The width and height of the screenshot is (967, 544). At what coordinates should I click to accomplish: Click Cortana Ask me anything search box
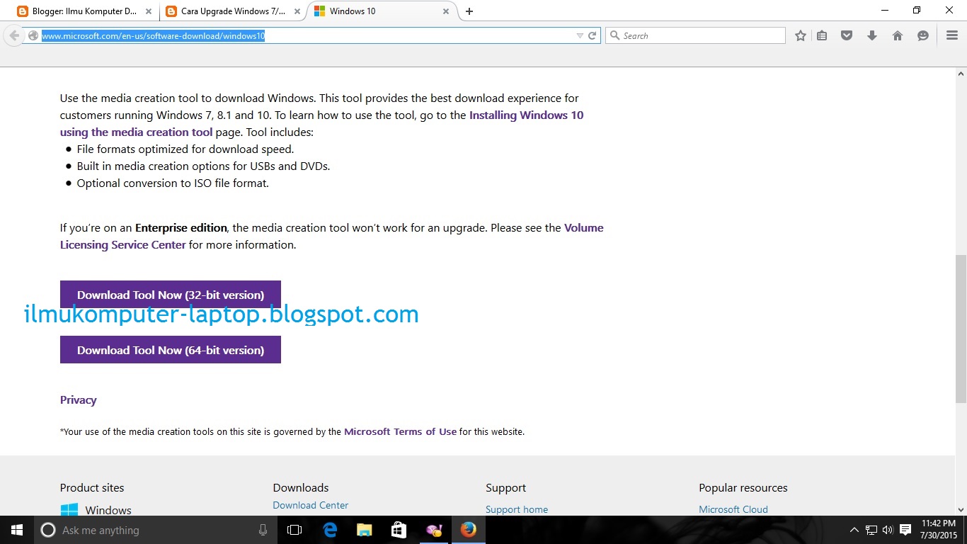[x=156, y=530]
